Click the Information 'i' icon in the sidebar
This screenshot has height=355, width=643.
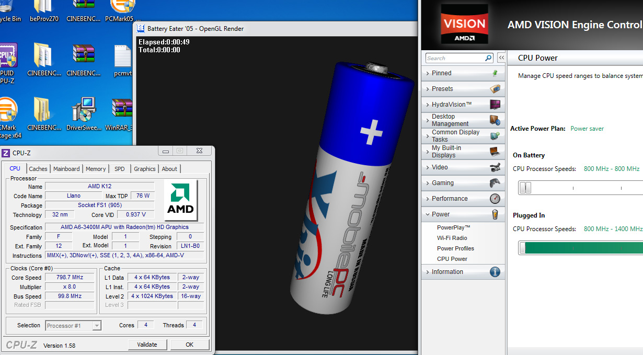[495, 272]
